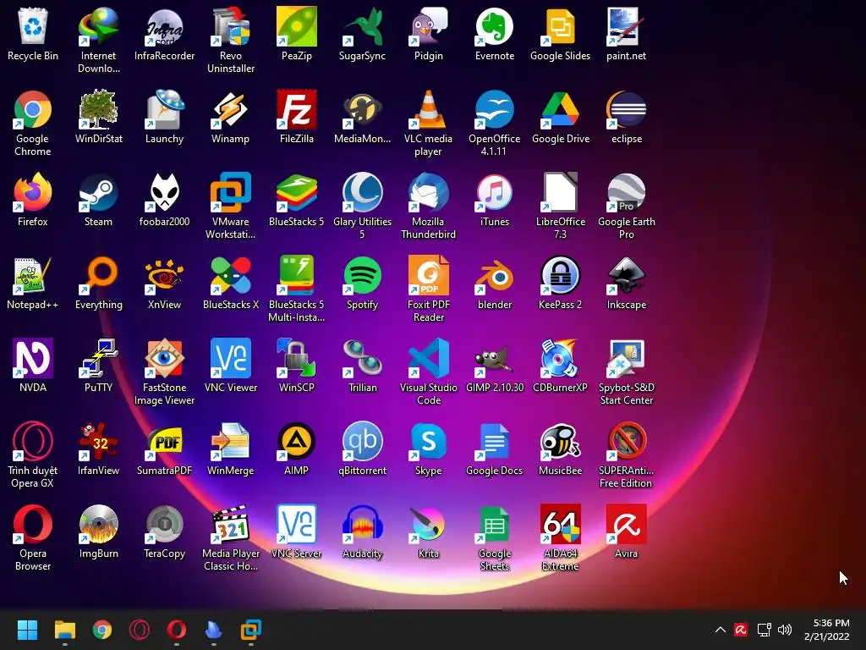Click the Evernote elephant icon
866x650 pixels.
coord(494,26)
